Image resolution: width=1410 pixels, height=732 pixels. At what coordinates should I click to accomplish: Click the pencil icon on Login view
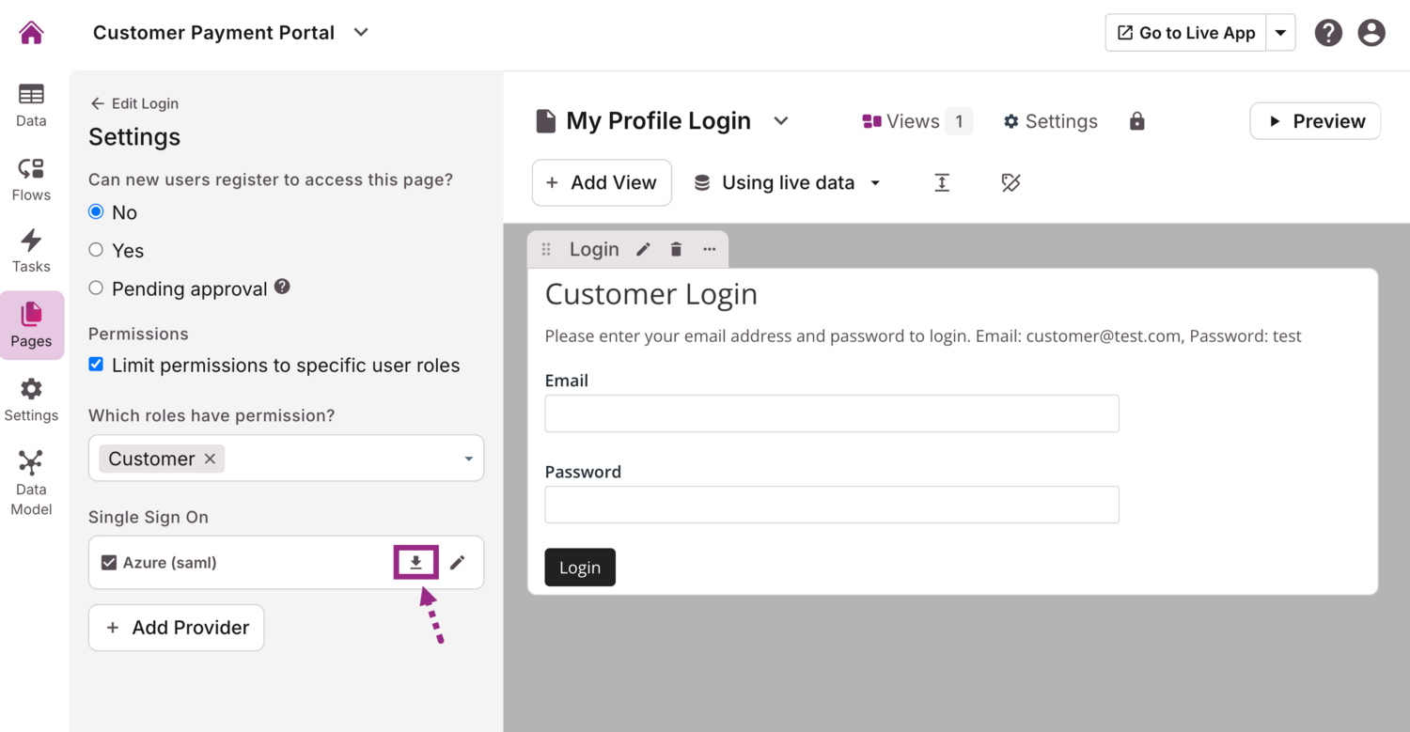tap(643, 249)
